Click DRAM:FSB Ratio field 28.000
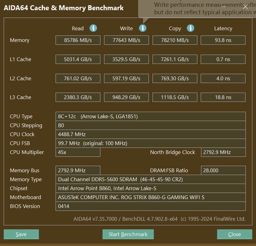The width and height of the screenshot is (256, 246). click(223, 170)
